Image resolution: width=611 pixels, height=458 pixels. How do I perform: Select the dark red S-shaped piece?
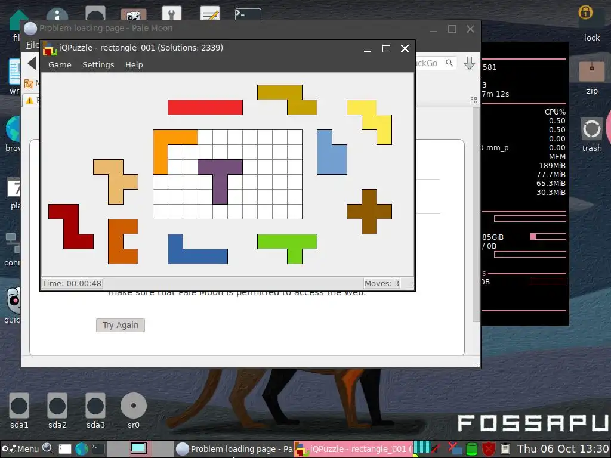(x=71, y=227)
